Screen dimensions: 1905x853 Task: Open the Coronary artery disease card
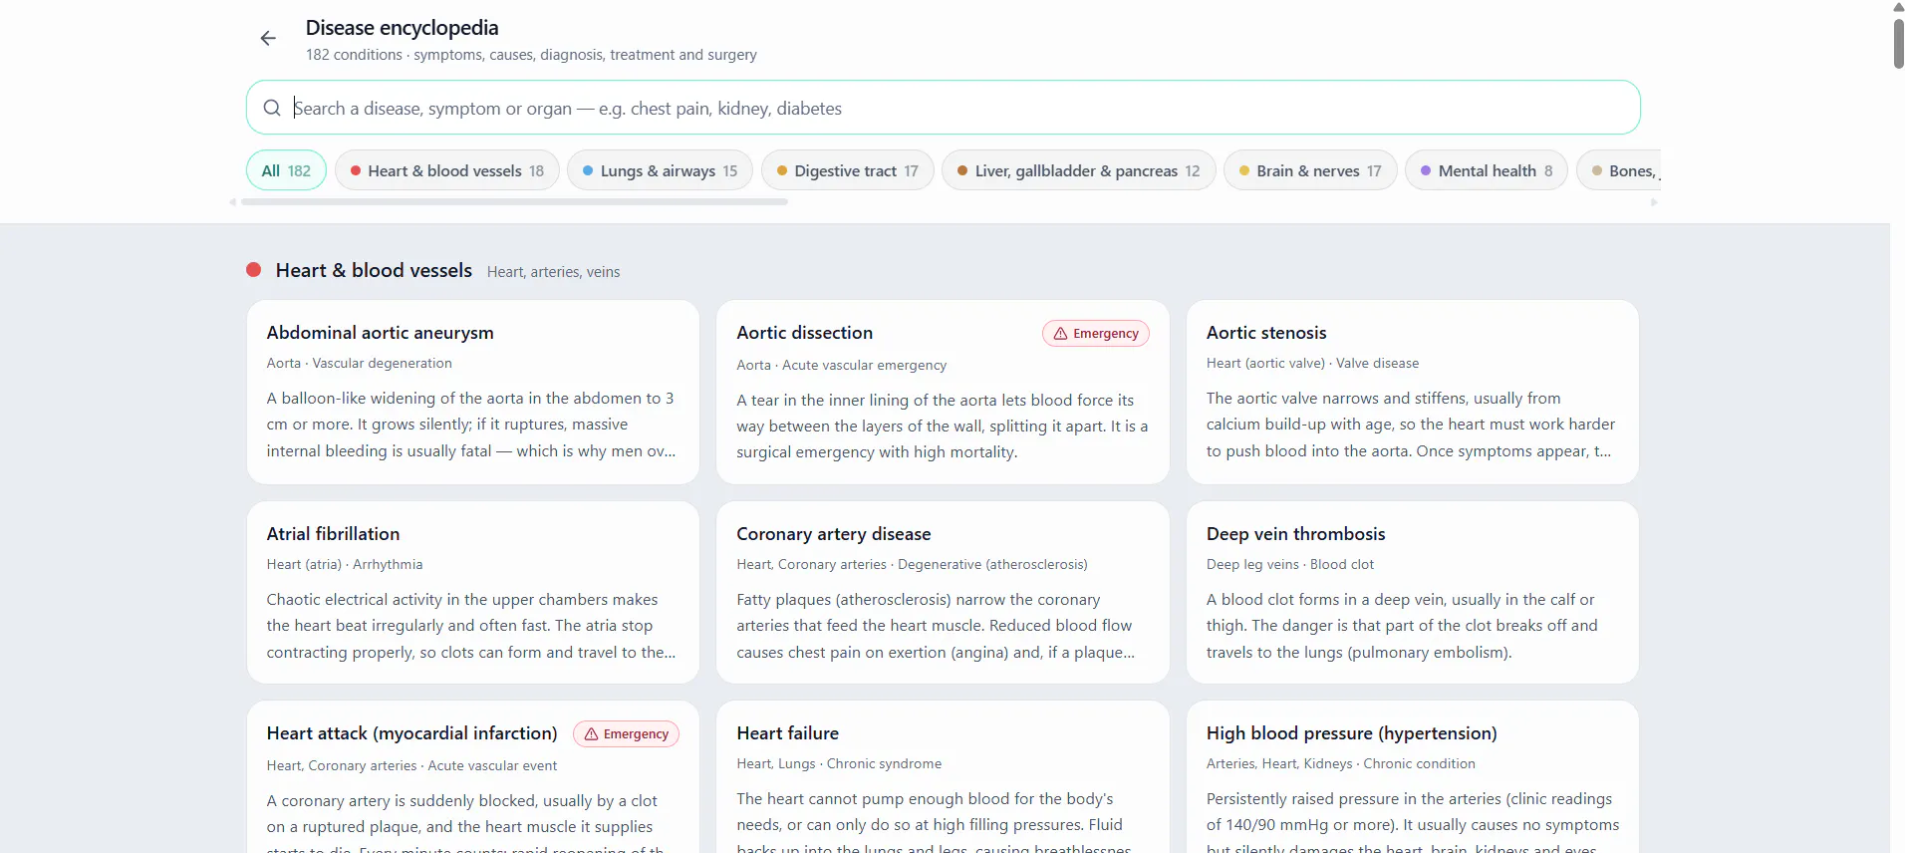pyautogui.click(x=943, y=593)
